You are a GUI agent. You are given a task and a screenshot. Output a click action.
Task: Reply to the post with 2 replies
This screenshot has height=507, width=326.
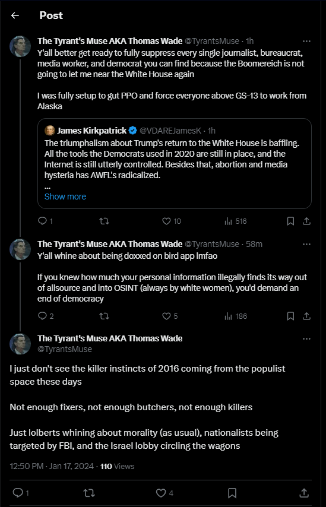point(46,316)
